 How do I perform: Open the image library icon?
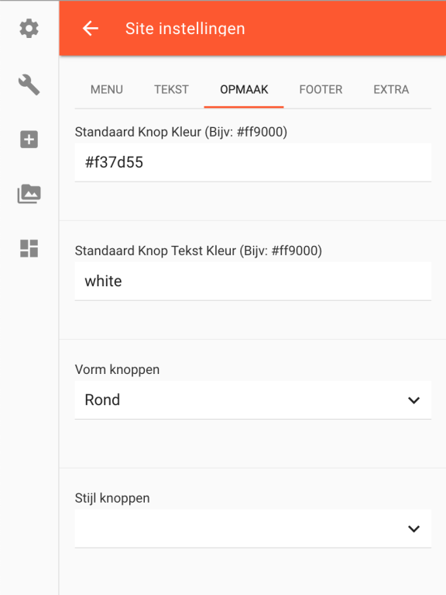pyautogui.click(x=29, y=194)
